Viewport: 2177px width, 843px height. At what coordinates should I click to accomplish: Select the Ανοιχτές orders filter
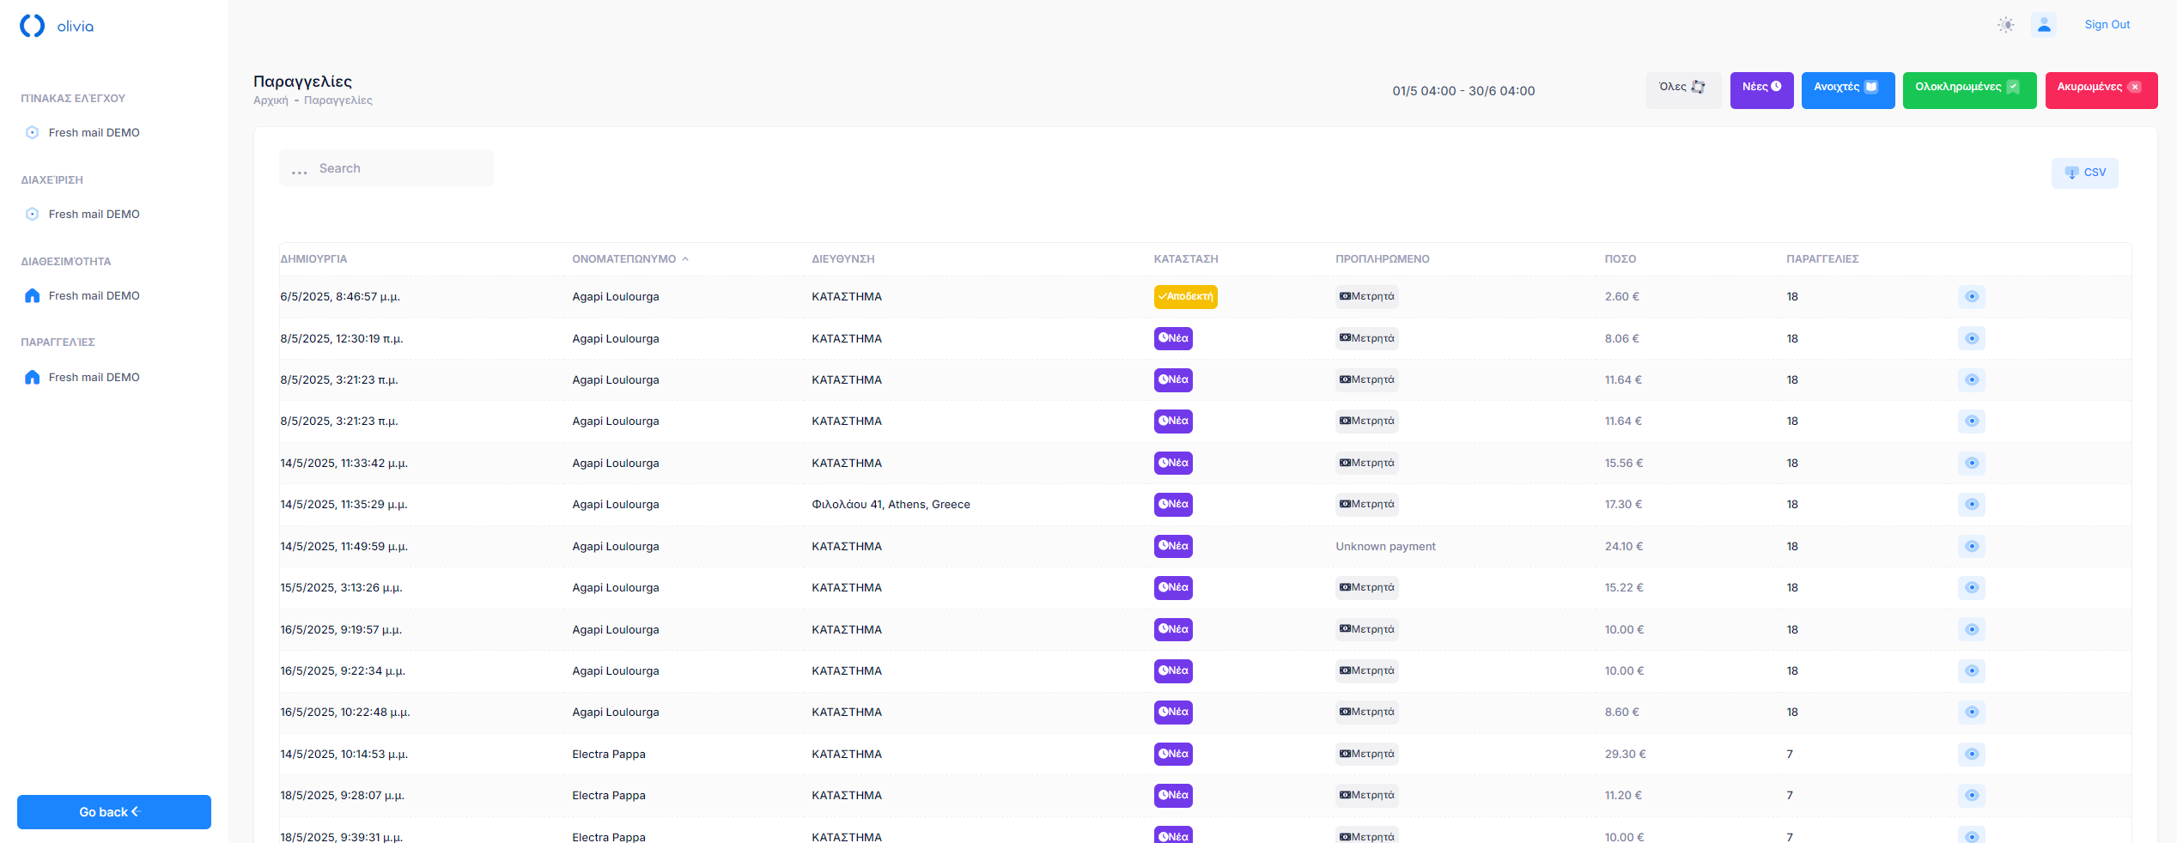[x=1847, y=89]
